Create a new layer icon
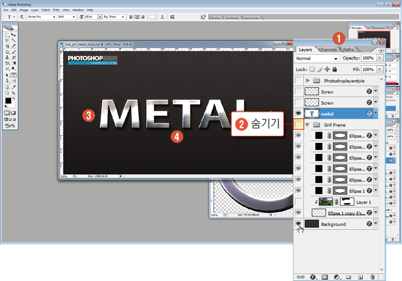 [360, 277]
